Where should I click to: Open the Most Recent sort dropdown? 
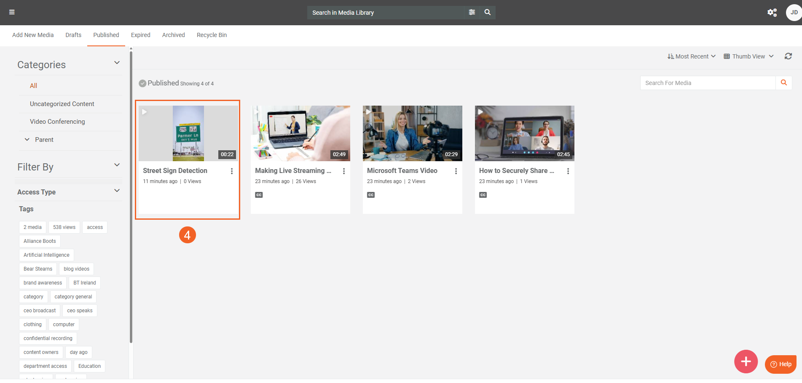click(x=692, y=56)
